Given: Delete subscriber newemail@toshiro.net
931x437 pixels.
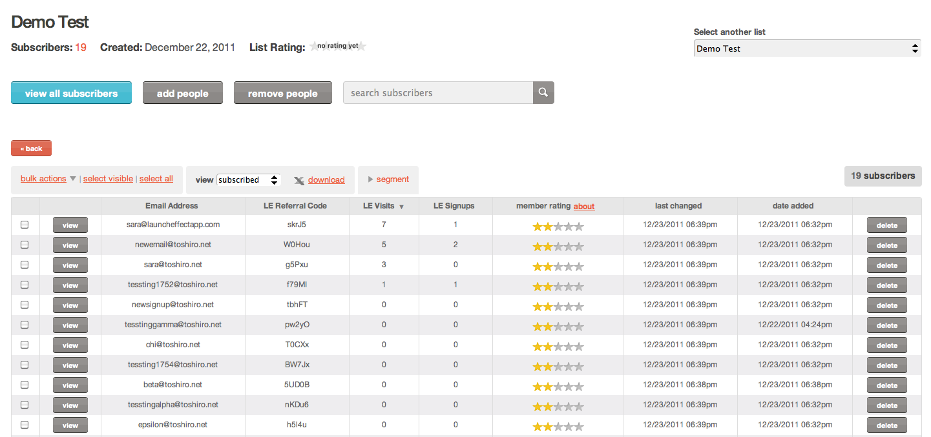Looking at the screenshot, I should click(887, 245).
